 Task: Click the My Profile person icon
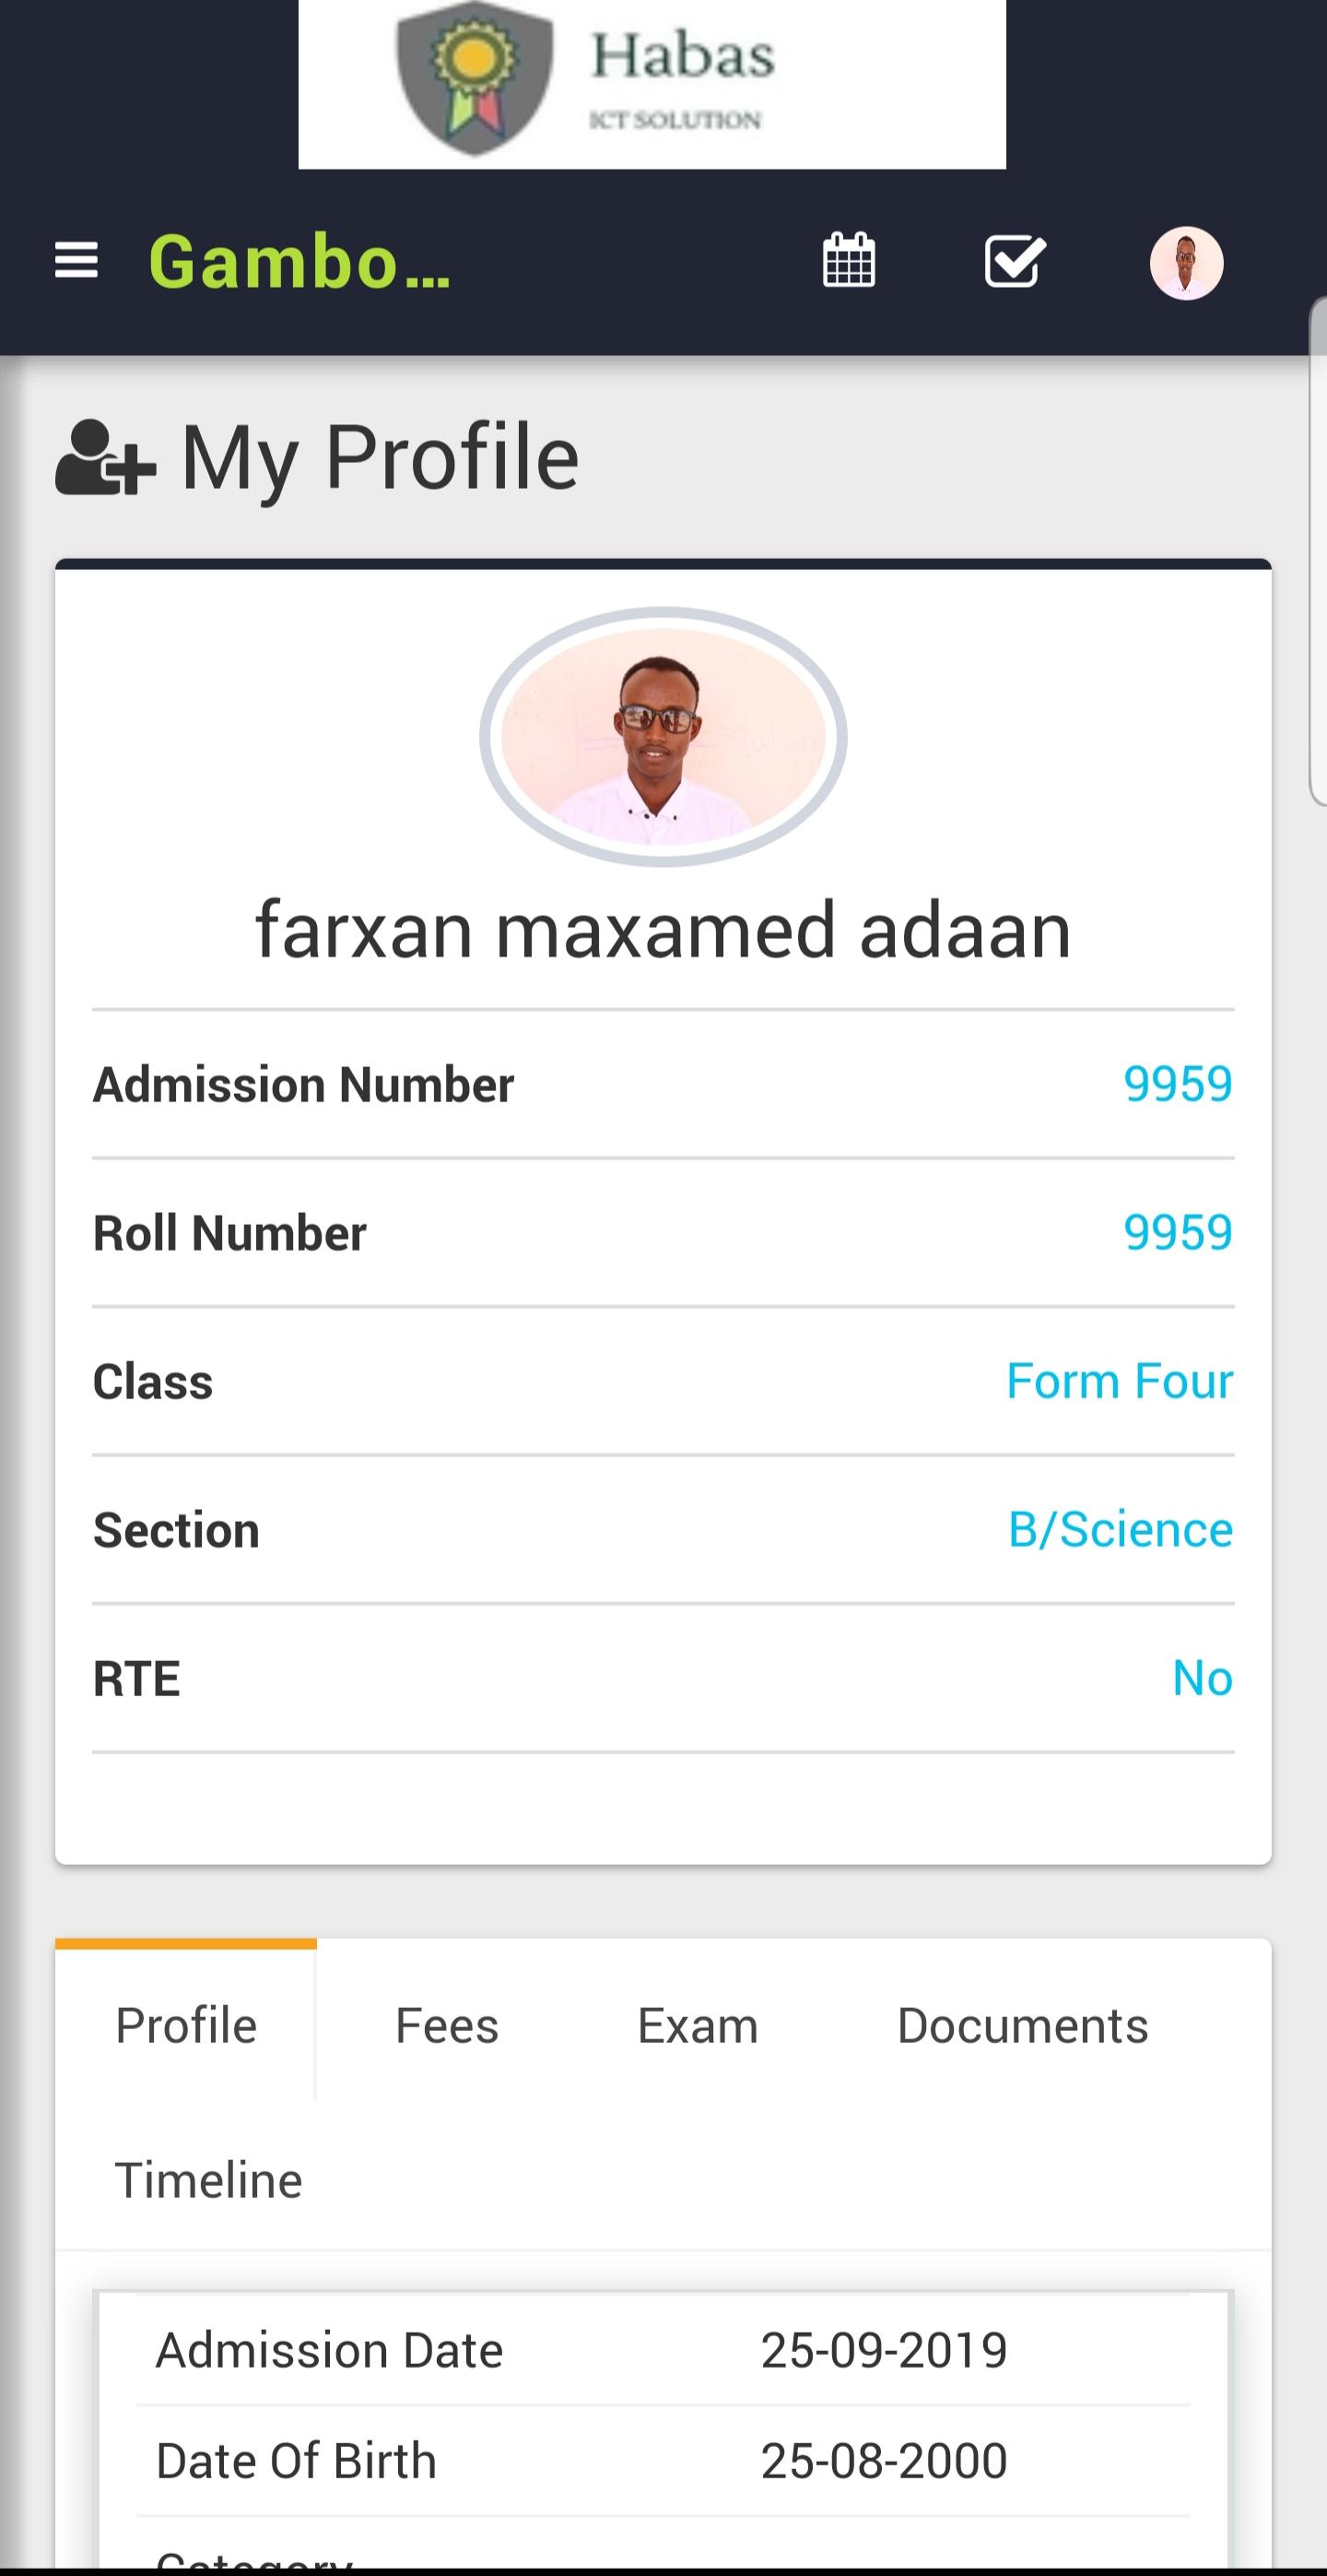(x=106, y=458)
